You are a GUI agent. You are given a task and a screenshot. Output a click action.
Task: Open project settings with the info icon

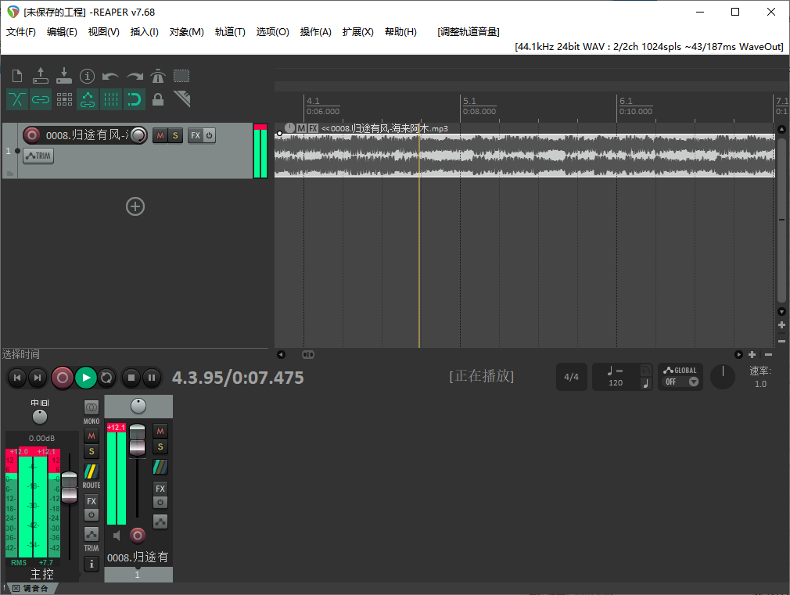click(x=87, y=76)
